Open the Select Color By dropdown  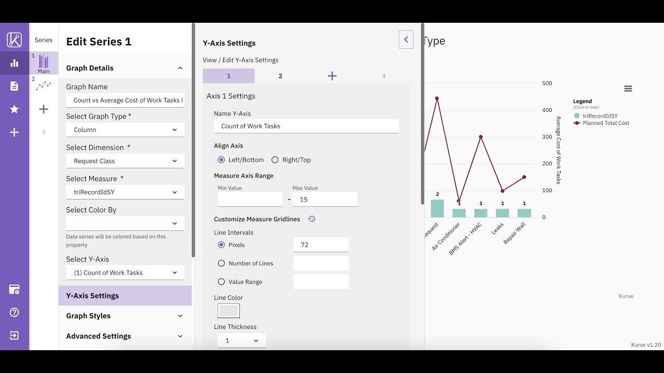(125, 223)
